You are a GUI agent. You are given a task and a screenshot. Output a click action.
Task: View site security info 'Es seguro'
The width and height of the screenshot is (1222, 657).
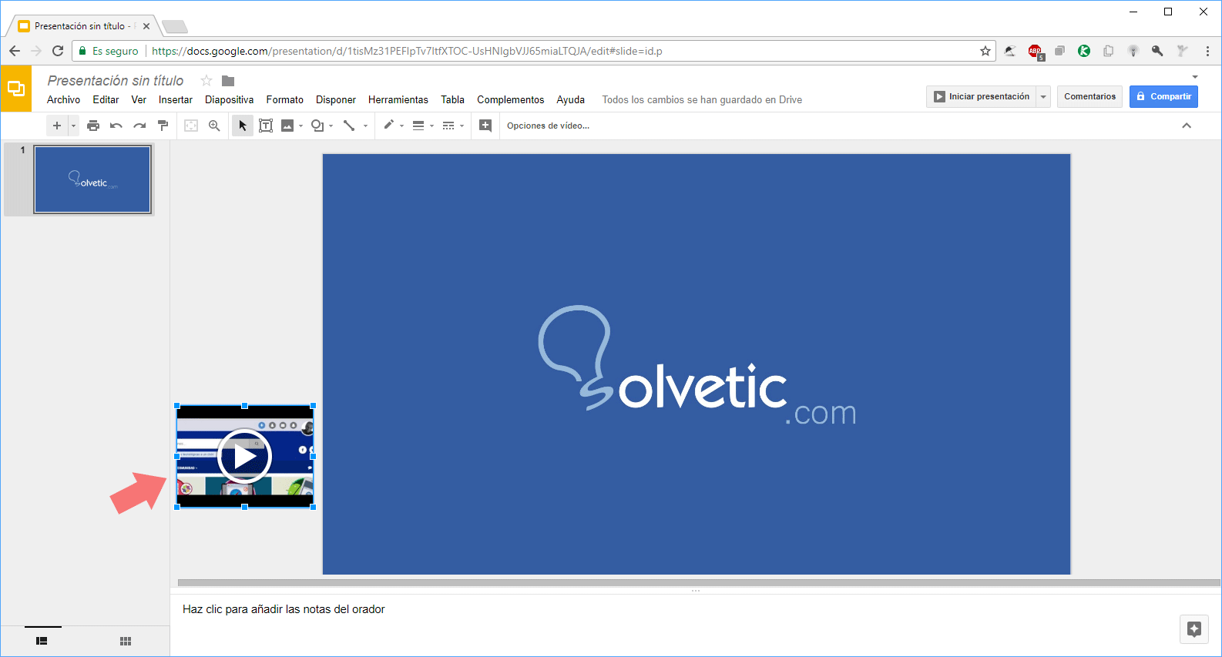click(x=109, y=51)
